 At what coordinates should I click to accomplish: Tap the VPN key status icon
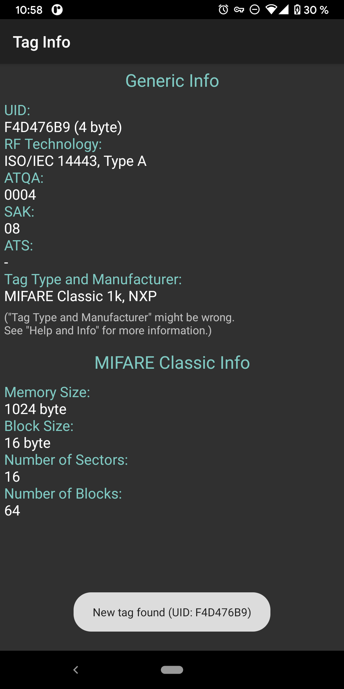point(239,10)
